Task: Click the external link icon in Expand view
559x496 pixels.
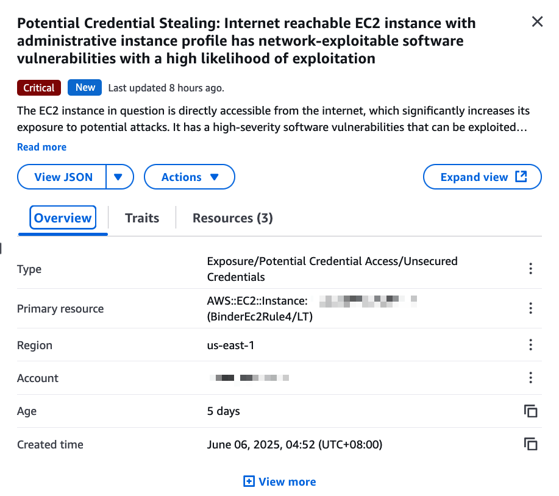Action: pyautogui.click(x=521, y=176)
